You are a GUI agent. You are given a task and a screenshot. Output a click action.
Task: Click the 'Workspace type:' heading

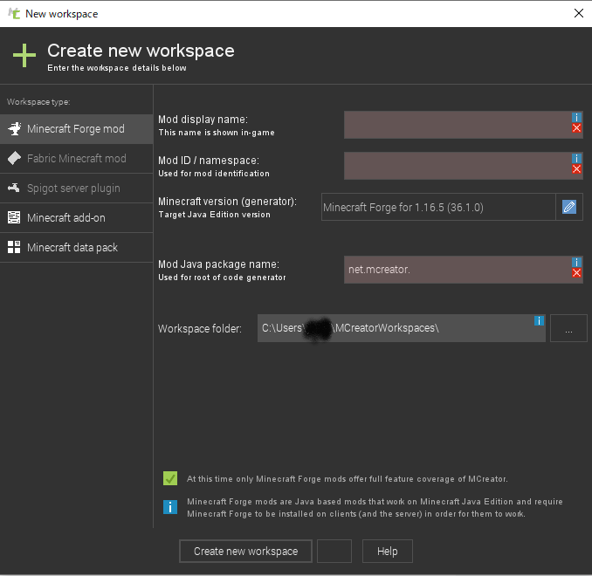[x=38, y=102]
